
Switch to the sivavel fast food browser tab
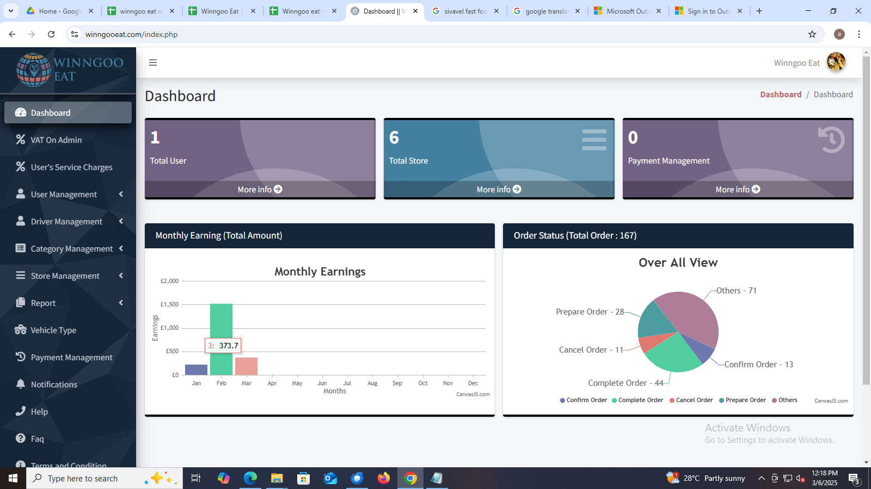click(x=465, y=11)
